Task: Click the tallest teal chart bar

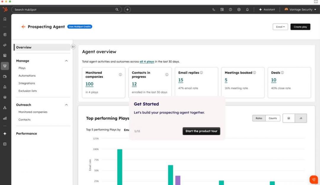Action: tap(120, 167)
